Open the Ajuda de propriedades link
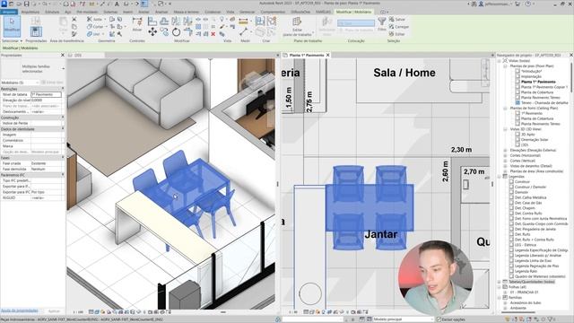The image size is (574, 323). 20,311
